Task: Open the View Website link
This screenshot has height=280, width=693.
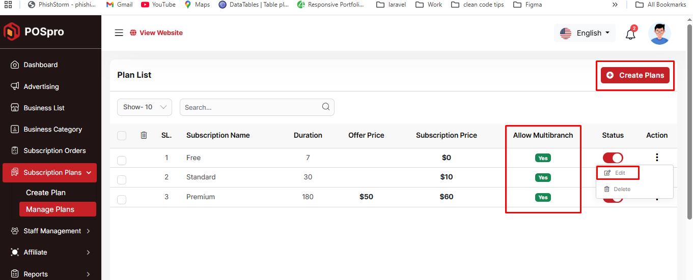Action: click(x=160, y=33)
